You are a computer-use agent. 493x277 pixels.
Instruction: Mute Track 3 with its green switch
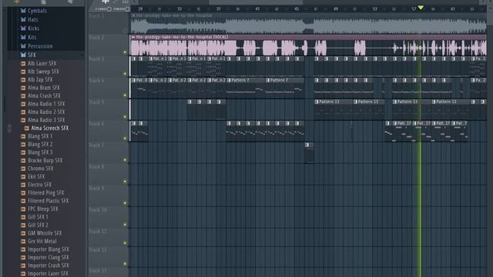point(125,74)
